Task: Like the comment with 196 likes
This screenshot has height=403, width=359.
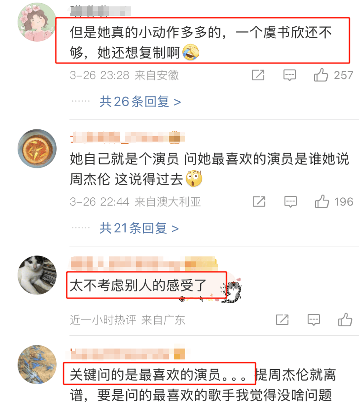Action: (x=322, y=201)
